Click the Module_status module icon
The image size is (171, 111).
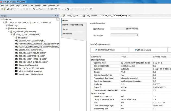pyautogui.click(x=17, y=74)
